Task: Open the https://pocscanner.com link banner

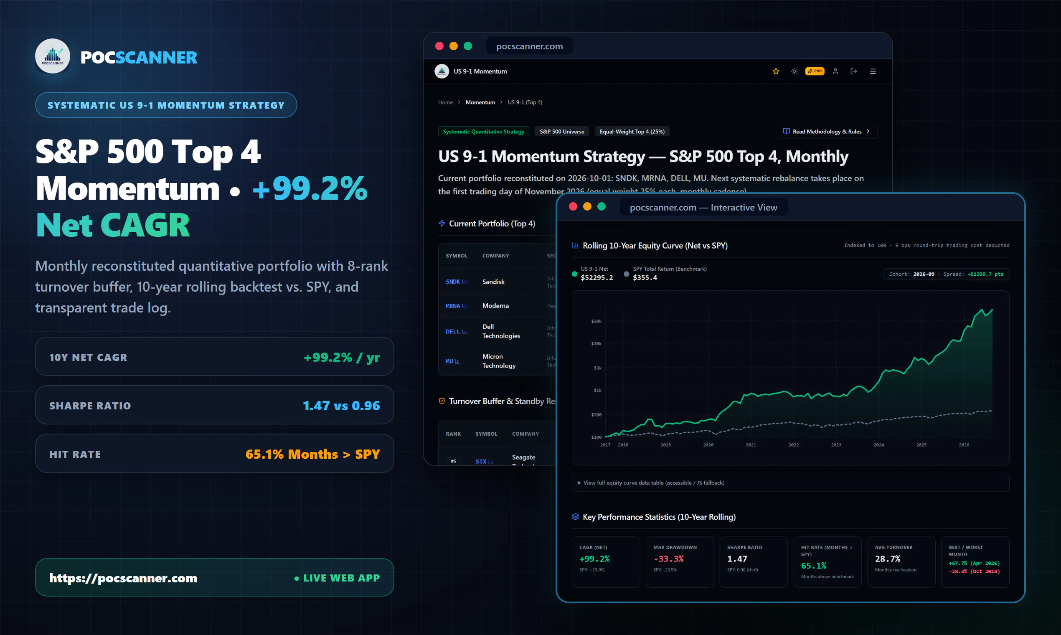Action: click(x=214, y=578)
